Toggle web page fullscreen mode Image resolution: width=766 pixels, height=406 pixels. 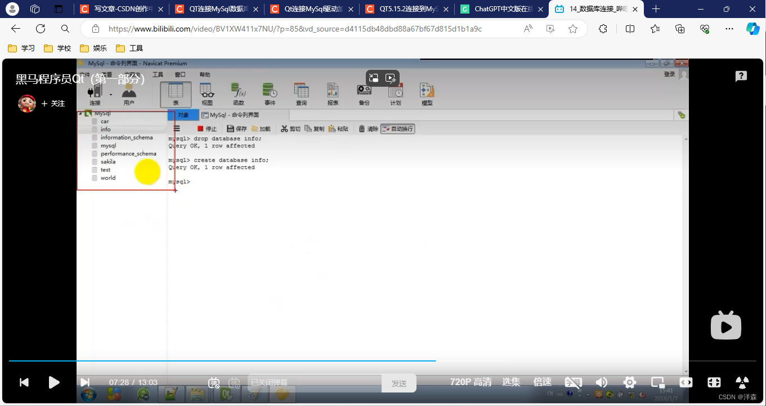click(x=714, y=382)
